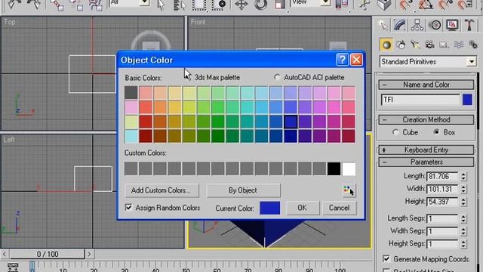Open the Create command panel tab

383,25
